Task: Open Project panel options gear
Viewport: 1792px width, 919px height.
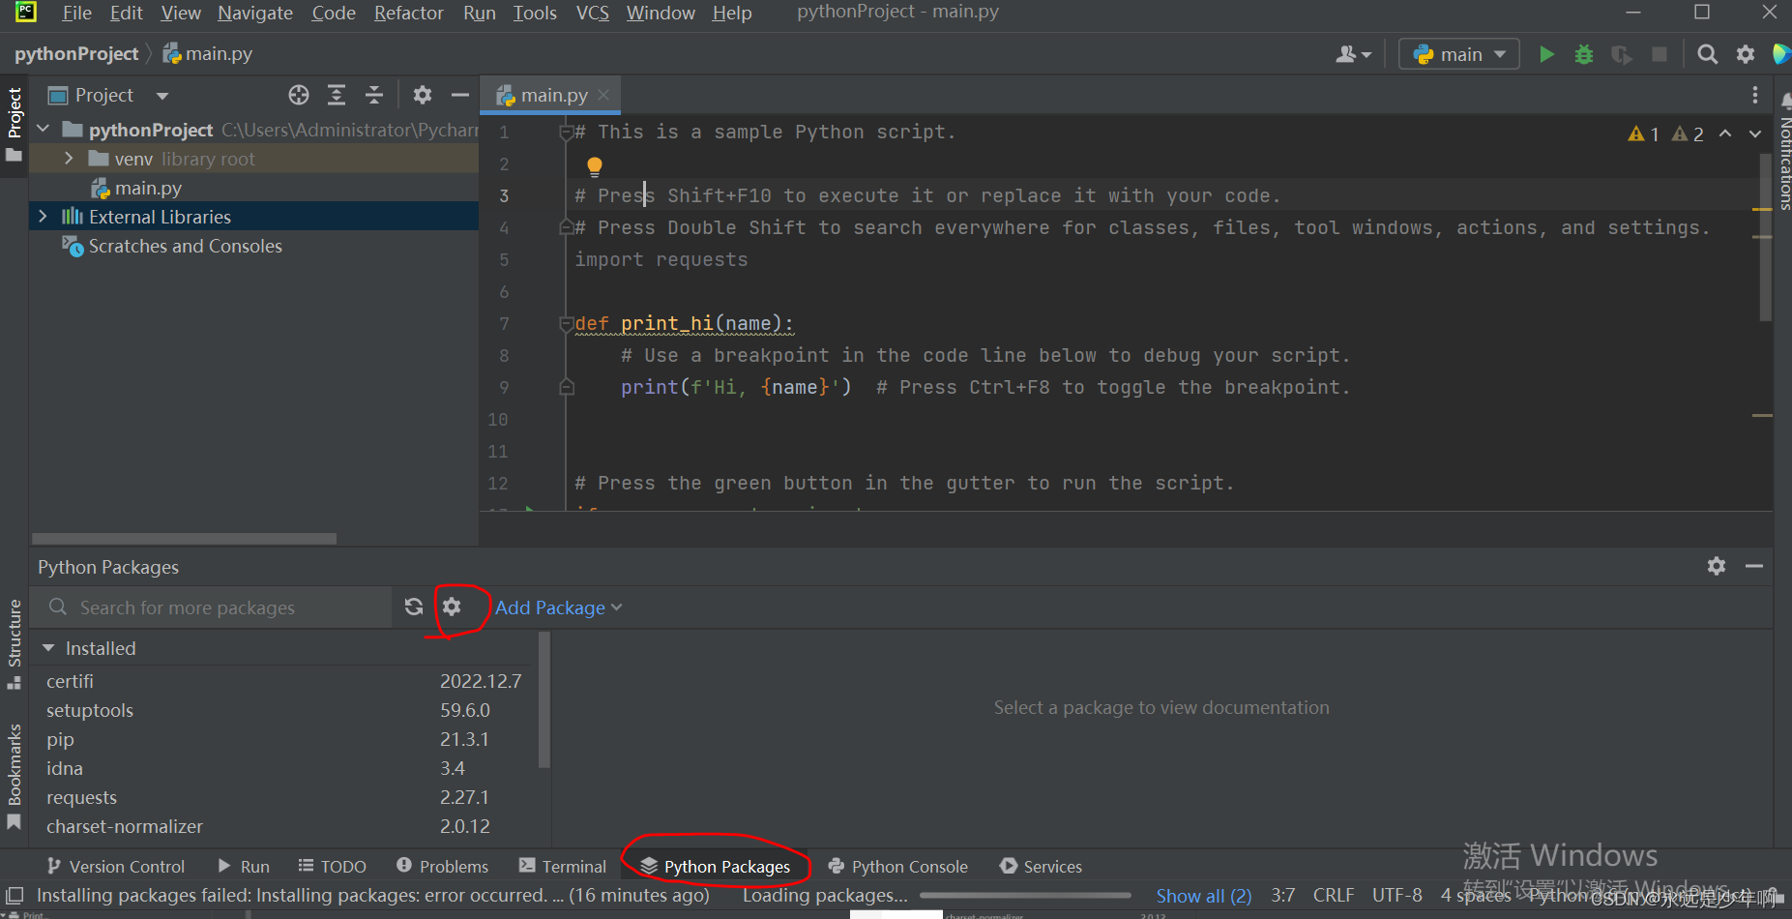Action: (423, 95)
